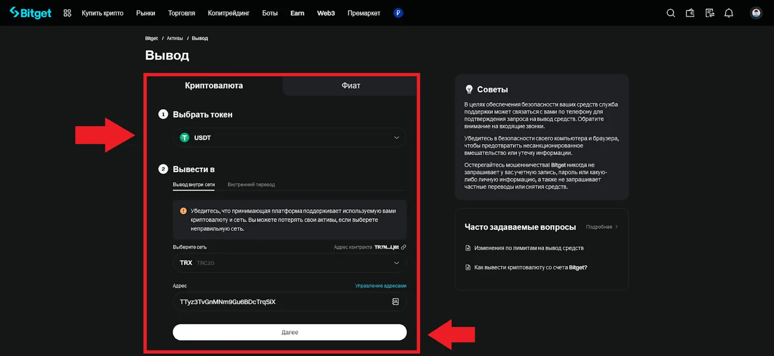
Task: Open the user profile avatar
Action: click(x=756, y=13)
